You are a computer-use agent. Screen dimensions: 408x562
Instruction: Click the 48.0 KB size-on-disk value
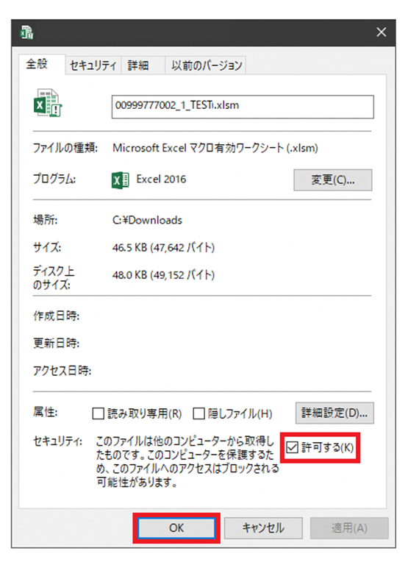163,275
